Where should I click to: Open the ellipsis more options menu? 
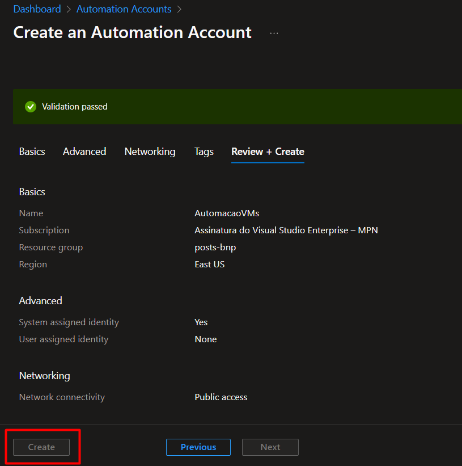pyautogui.click(x=274, y=33)
